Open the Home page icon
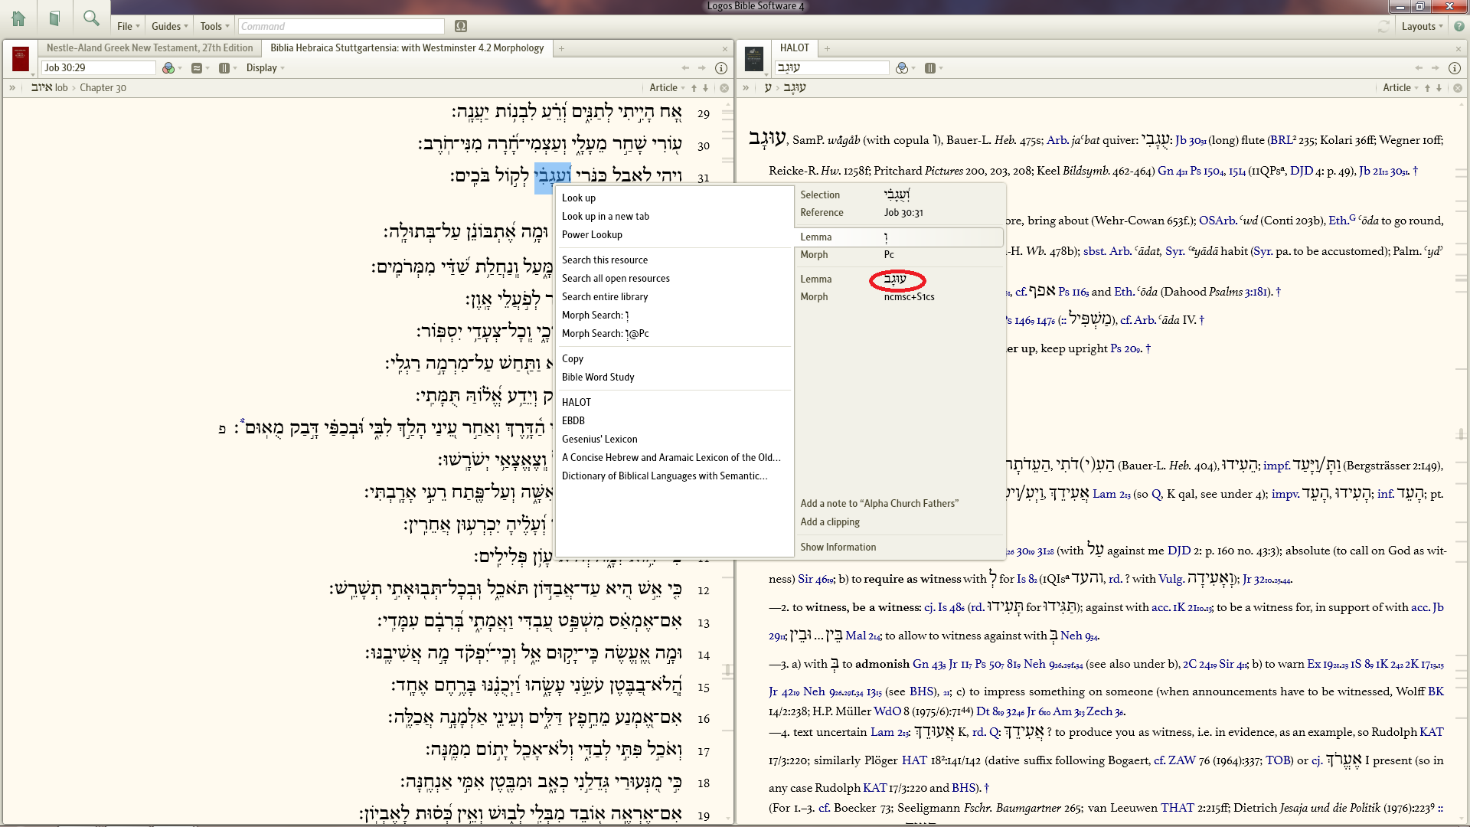Screen dimensions: 1470x827 click(x=18, y=18)
